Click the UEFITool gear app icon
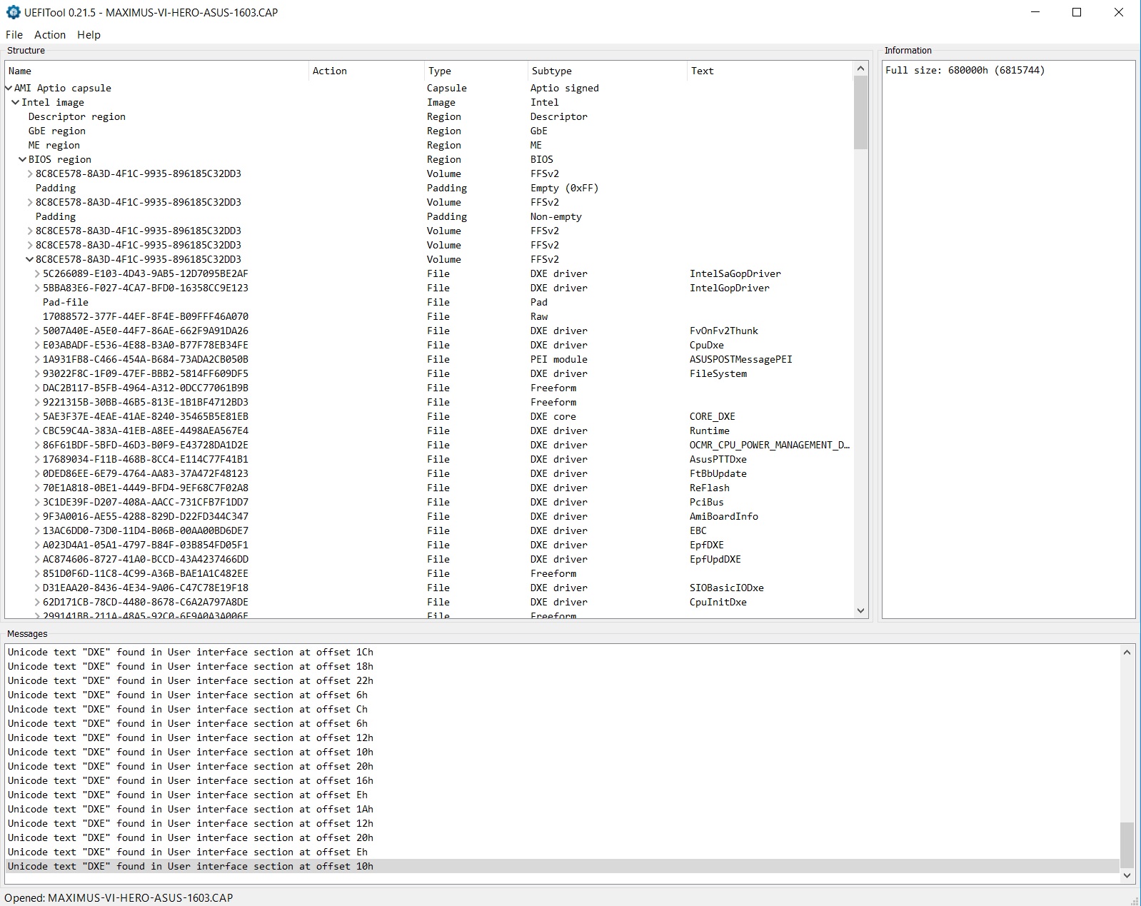This screenshot has width=1141, height=906. click(x=13, y=12)
